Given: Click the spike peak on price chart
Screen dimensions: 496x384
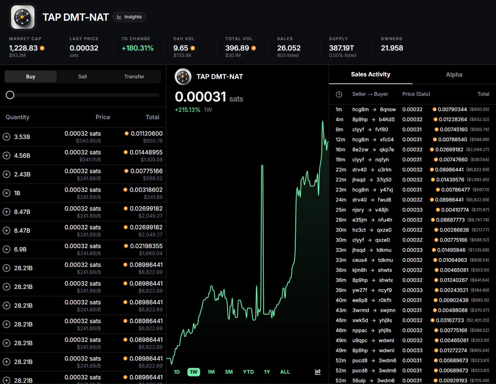Looking at the screenshot, I should click(262, 166).
